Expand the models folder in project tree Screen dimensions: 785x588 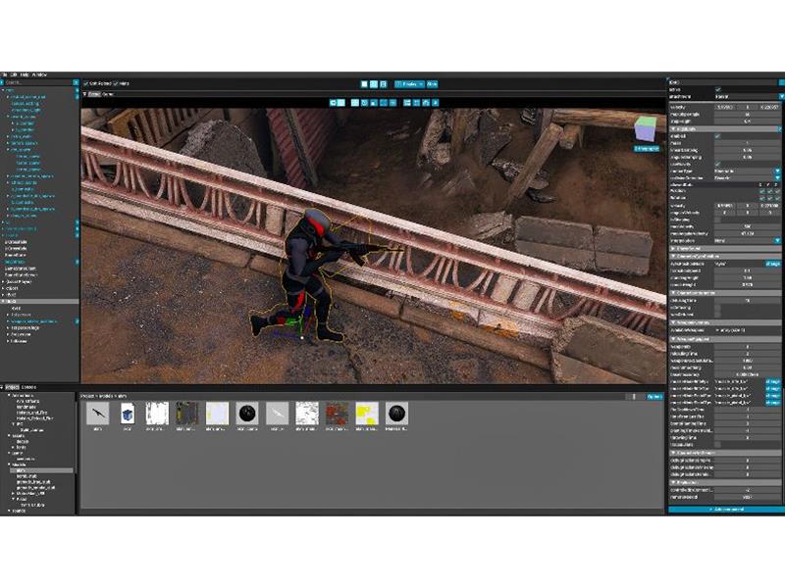pyautogui.click(x=11, y=463)
